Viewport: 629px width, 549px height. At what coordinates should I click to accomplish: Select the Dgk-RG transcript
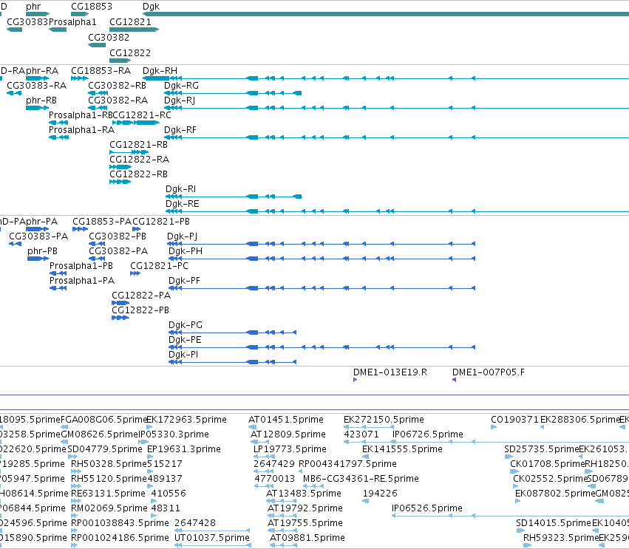(233, 93)
